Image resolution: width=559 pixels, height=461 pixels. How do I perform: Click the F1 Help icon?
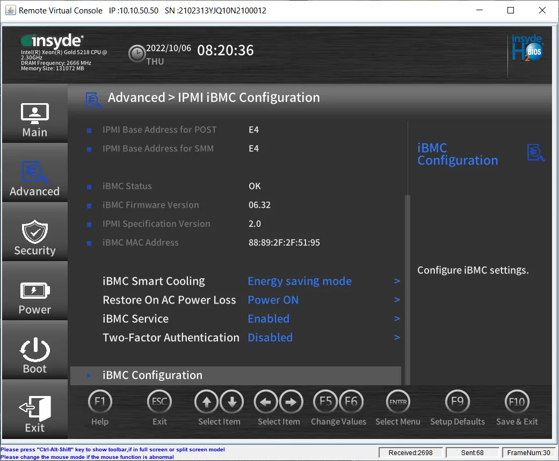100,401
